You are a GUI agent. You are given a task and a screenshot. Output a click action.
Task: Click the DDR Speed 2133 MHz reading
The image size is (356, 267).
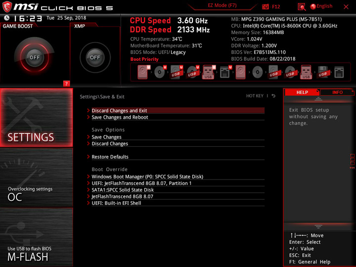coord(170,30)
